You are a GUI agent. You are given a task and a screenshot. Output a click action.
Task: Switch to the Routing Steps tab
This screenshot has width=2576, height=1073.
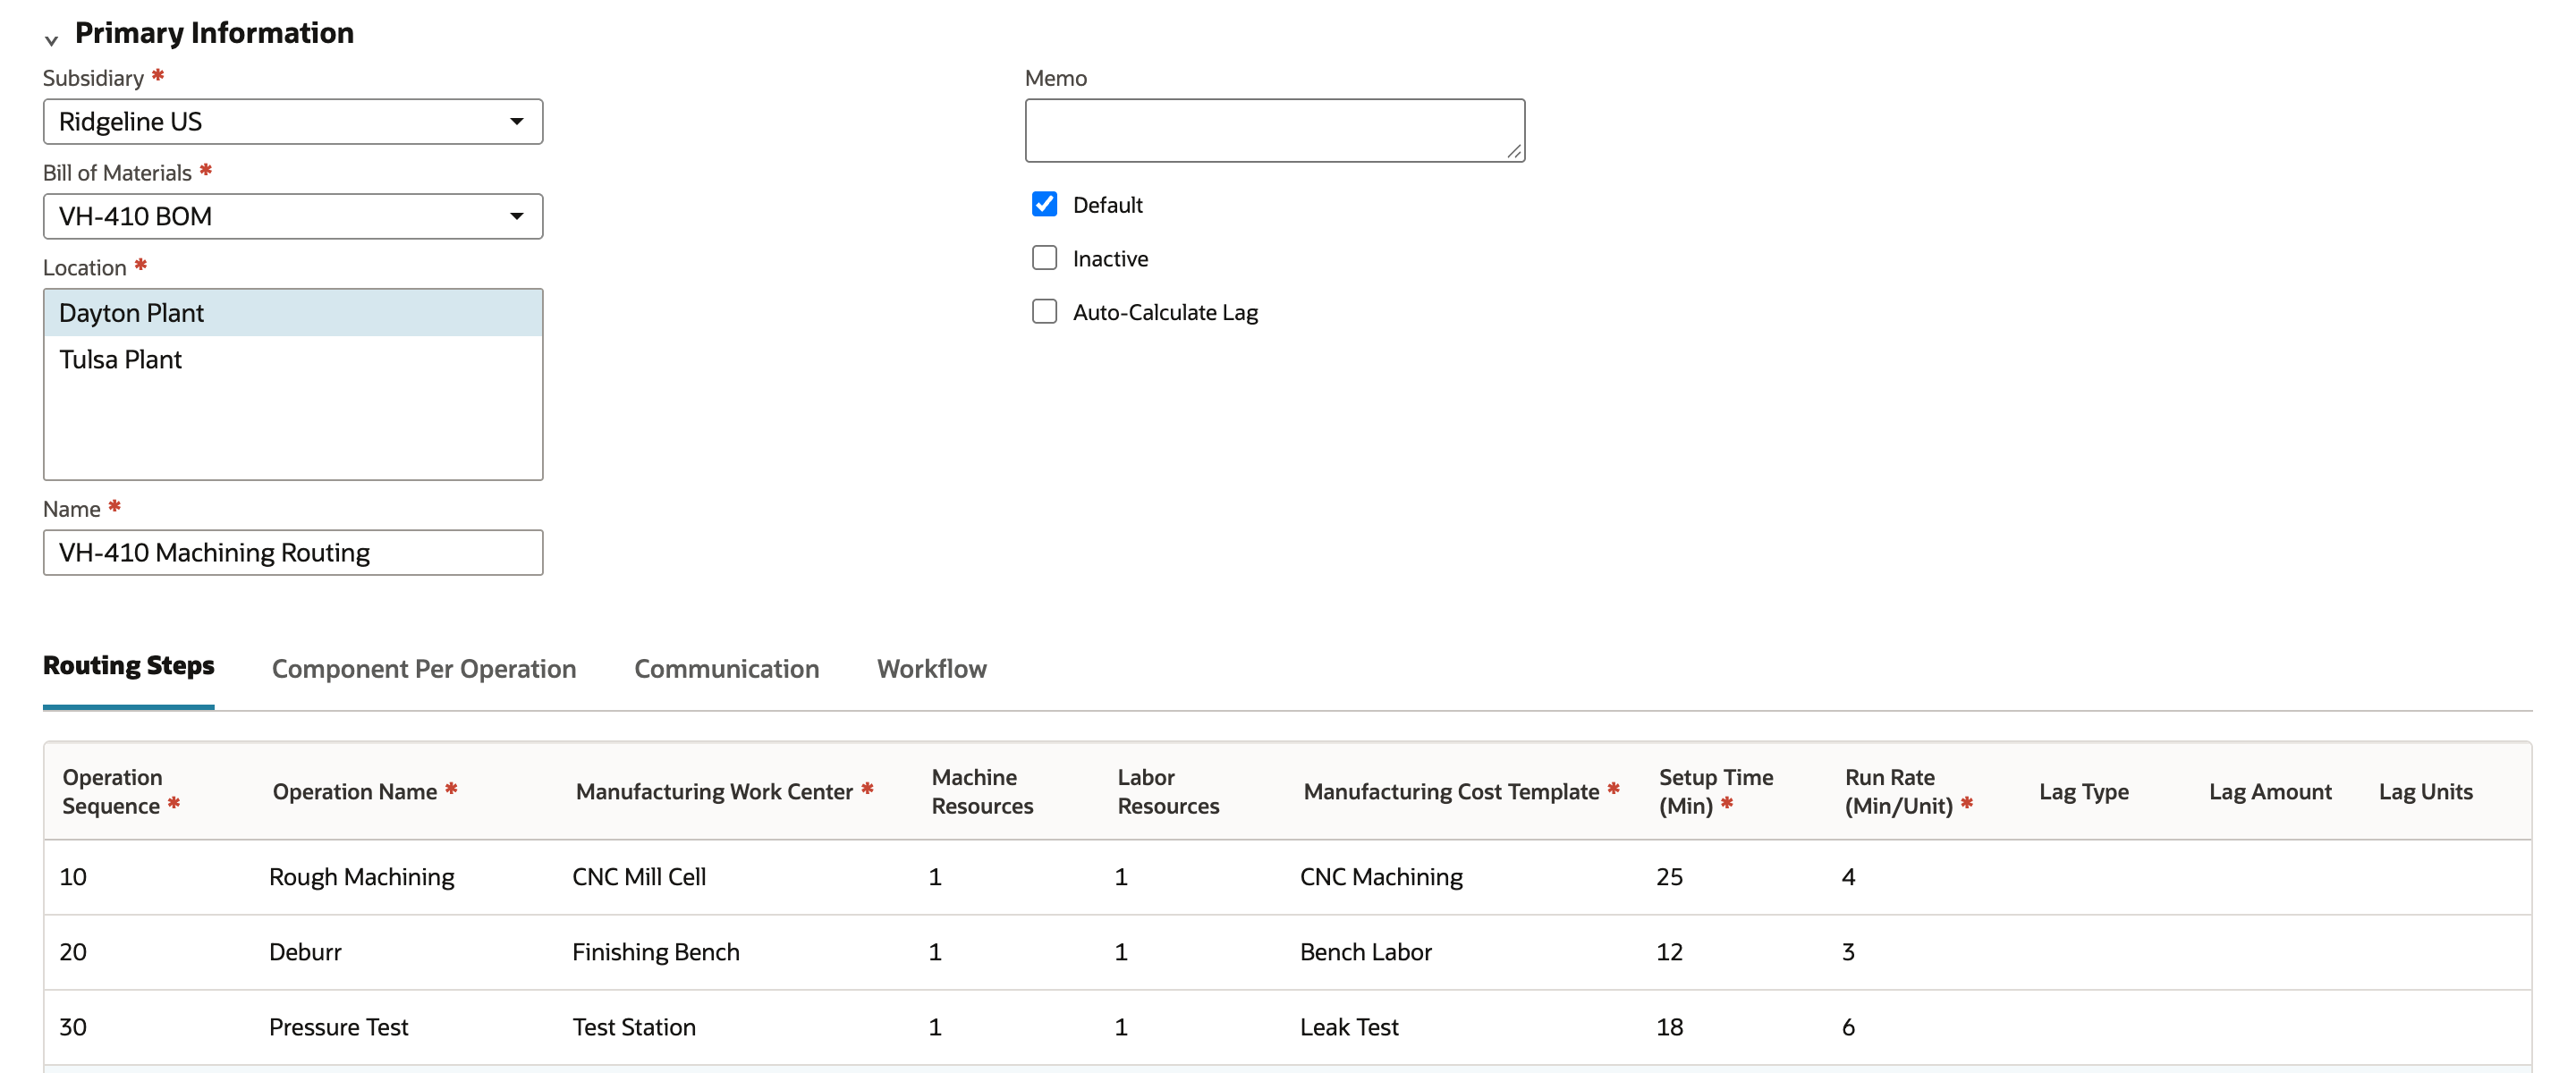[128, 666]
